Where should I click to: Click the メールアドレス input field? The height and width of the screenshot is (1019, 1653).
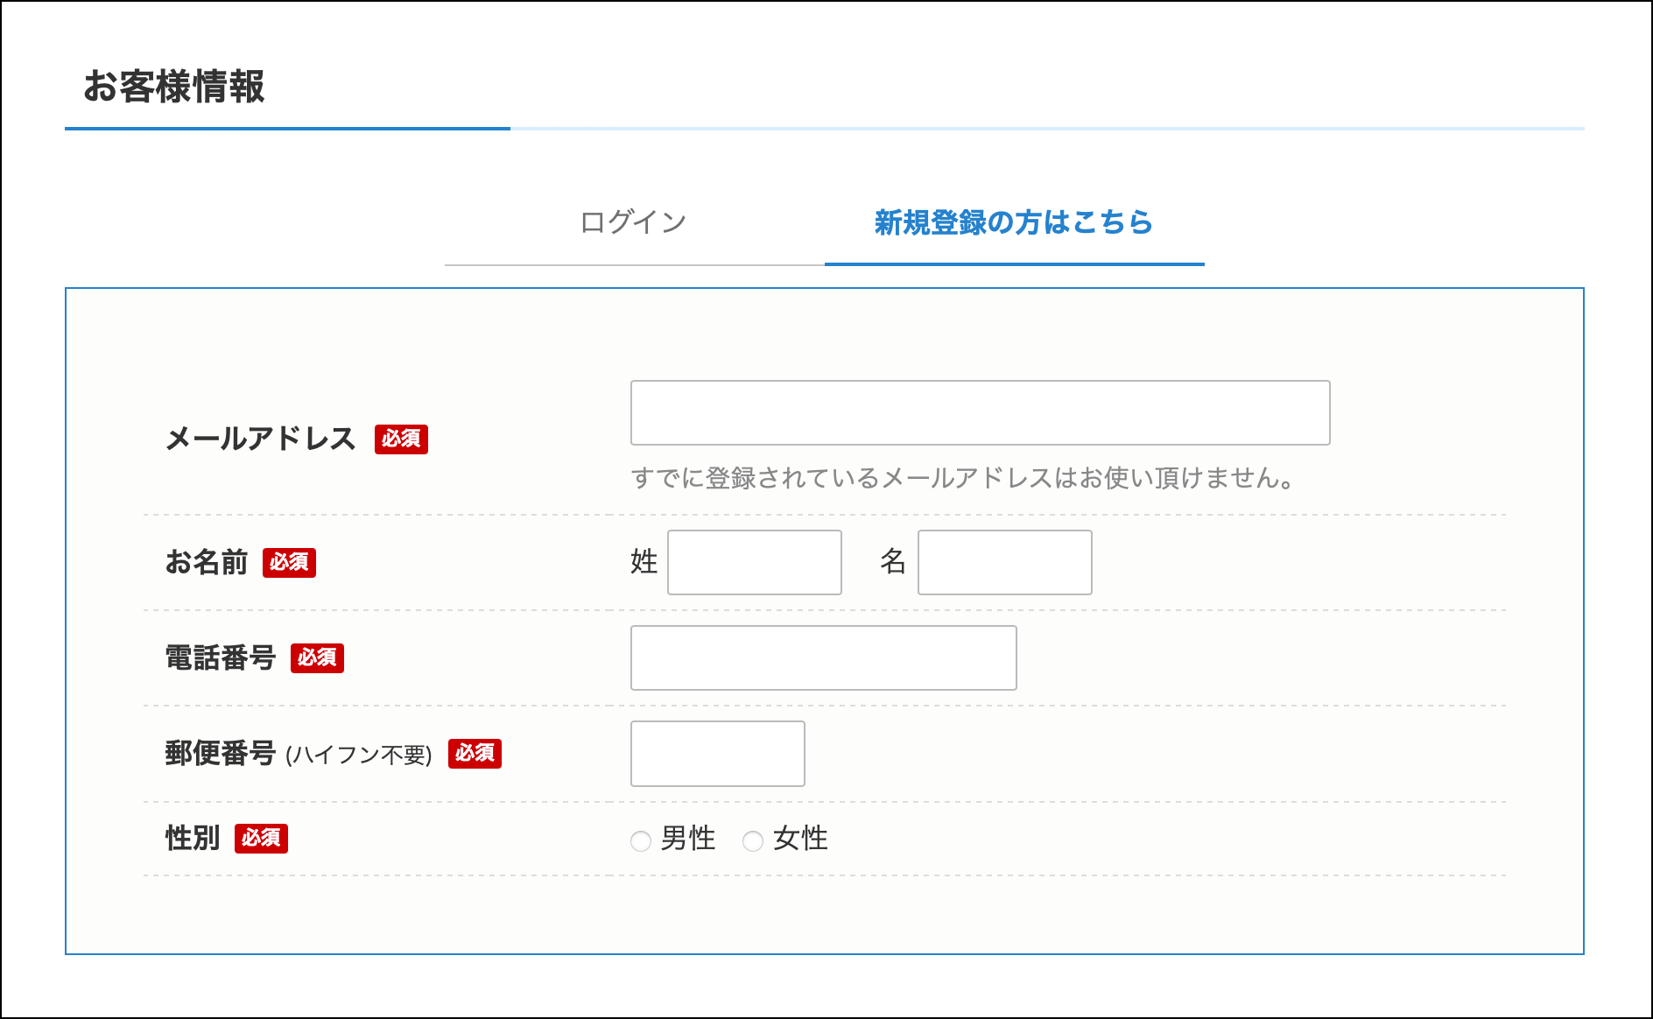tap(980, 412)
